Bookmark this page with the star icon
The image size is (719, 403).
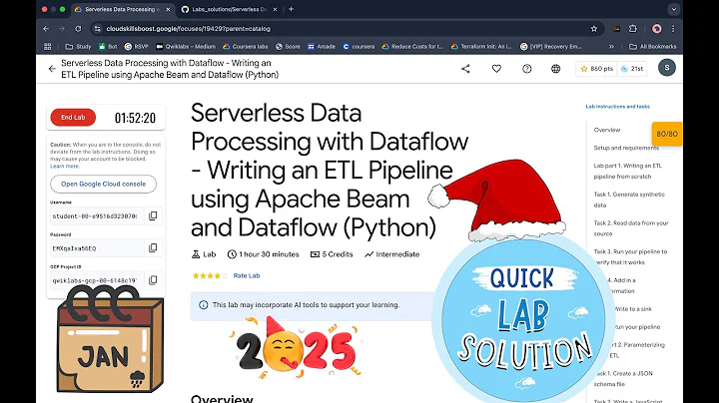[x=594, y=29]
